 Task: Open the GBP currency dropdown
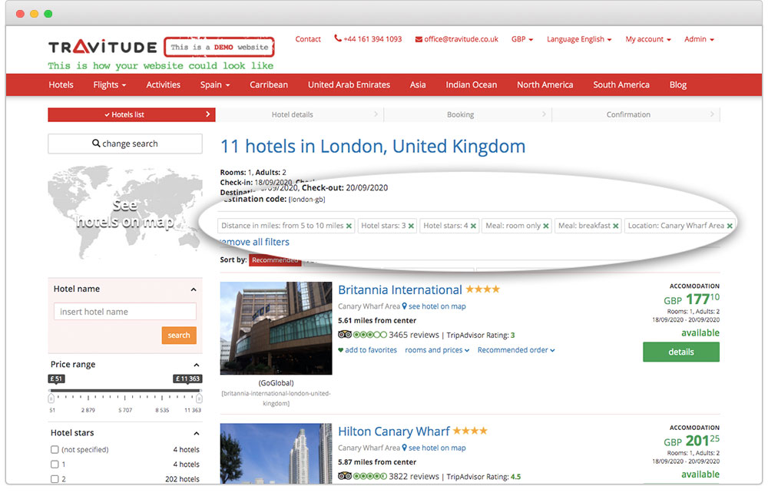522,39
